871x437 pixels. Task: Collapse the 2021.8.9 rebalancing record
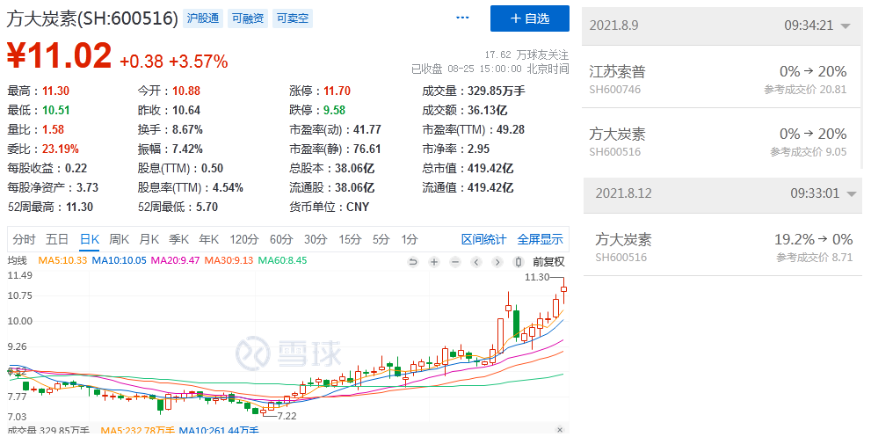pyautogui.click(x=846, y=26)
